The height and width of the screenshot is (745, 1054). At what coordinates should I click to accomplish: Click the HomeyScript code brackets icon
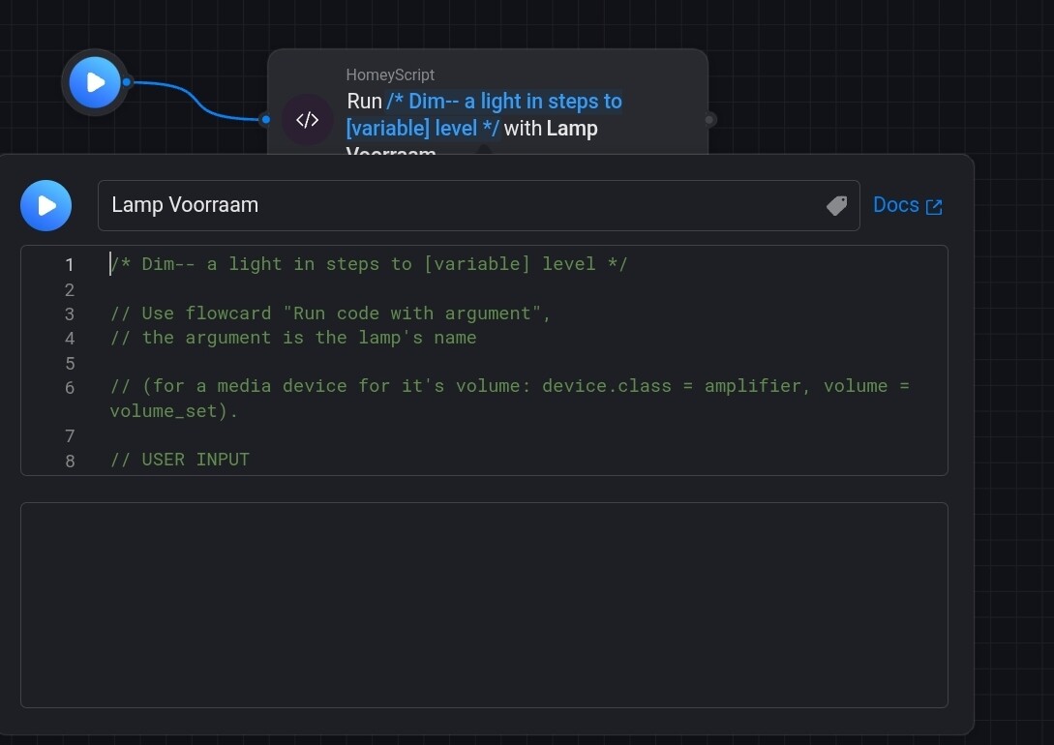307,120
